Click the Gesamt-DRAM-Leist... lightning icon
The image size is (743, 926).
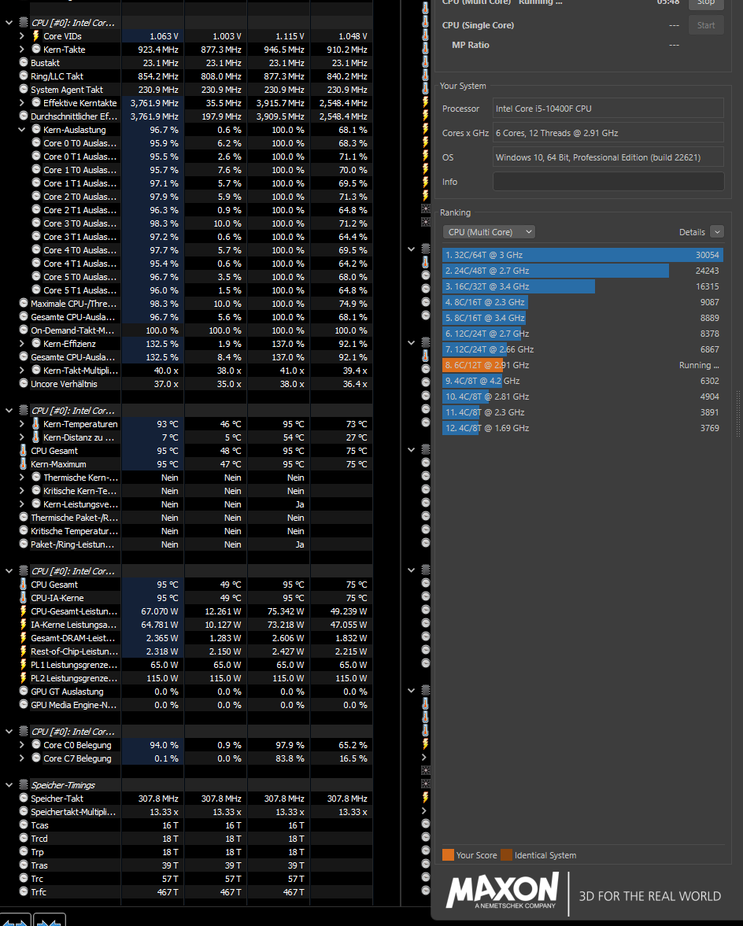click(x=24, y=638)
